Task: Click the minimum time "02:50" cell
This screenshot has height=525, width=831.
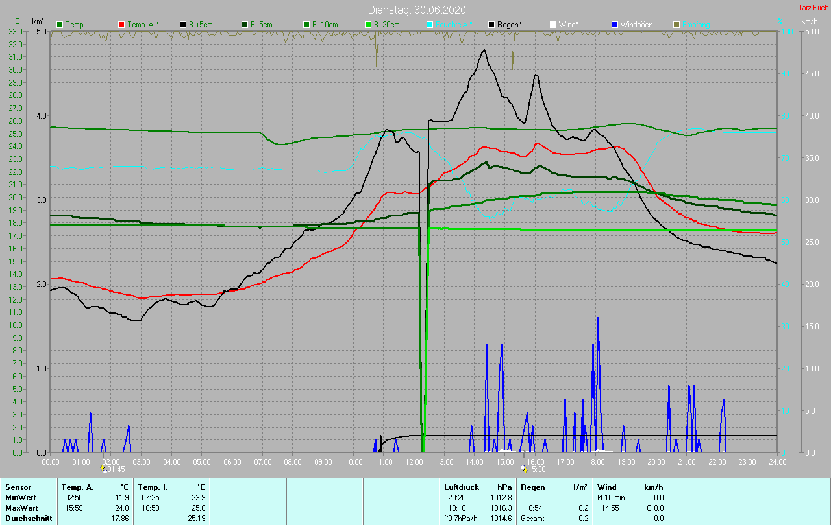Action: (x=74, y=497)
